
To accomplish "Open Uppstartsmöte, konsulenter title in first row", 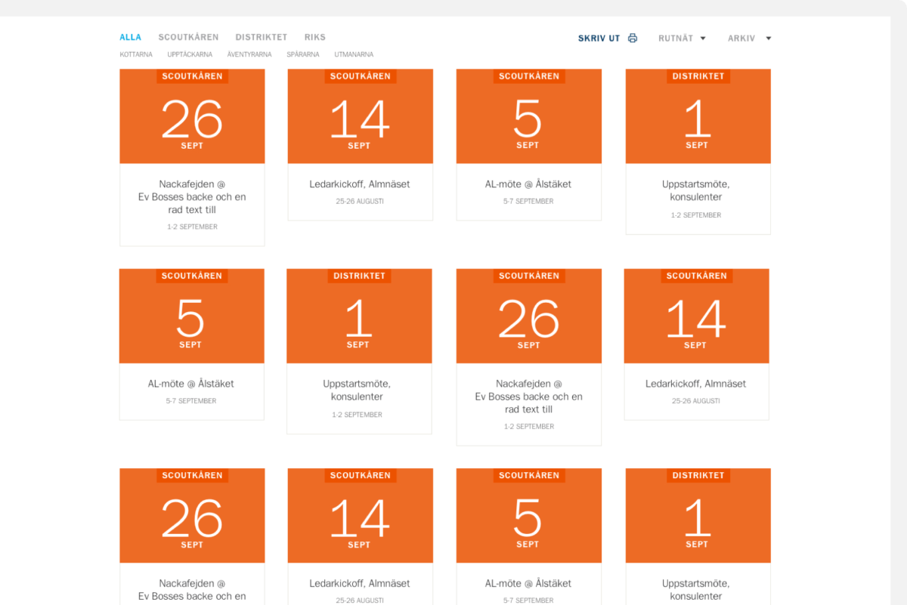I will 696,190.
